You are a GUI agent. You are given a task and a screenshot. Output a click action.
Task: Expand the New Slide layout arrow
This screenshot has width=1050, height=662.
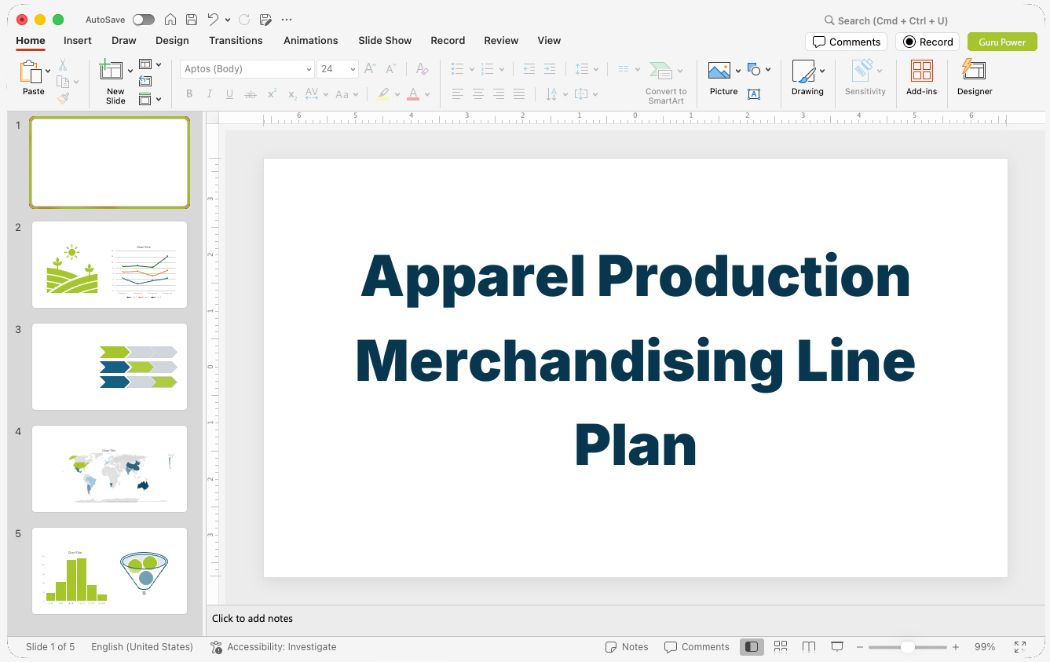[x=130, y=71]
